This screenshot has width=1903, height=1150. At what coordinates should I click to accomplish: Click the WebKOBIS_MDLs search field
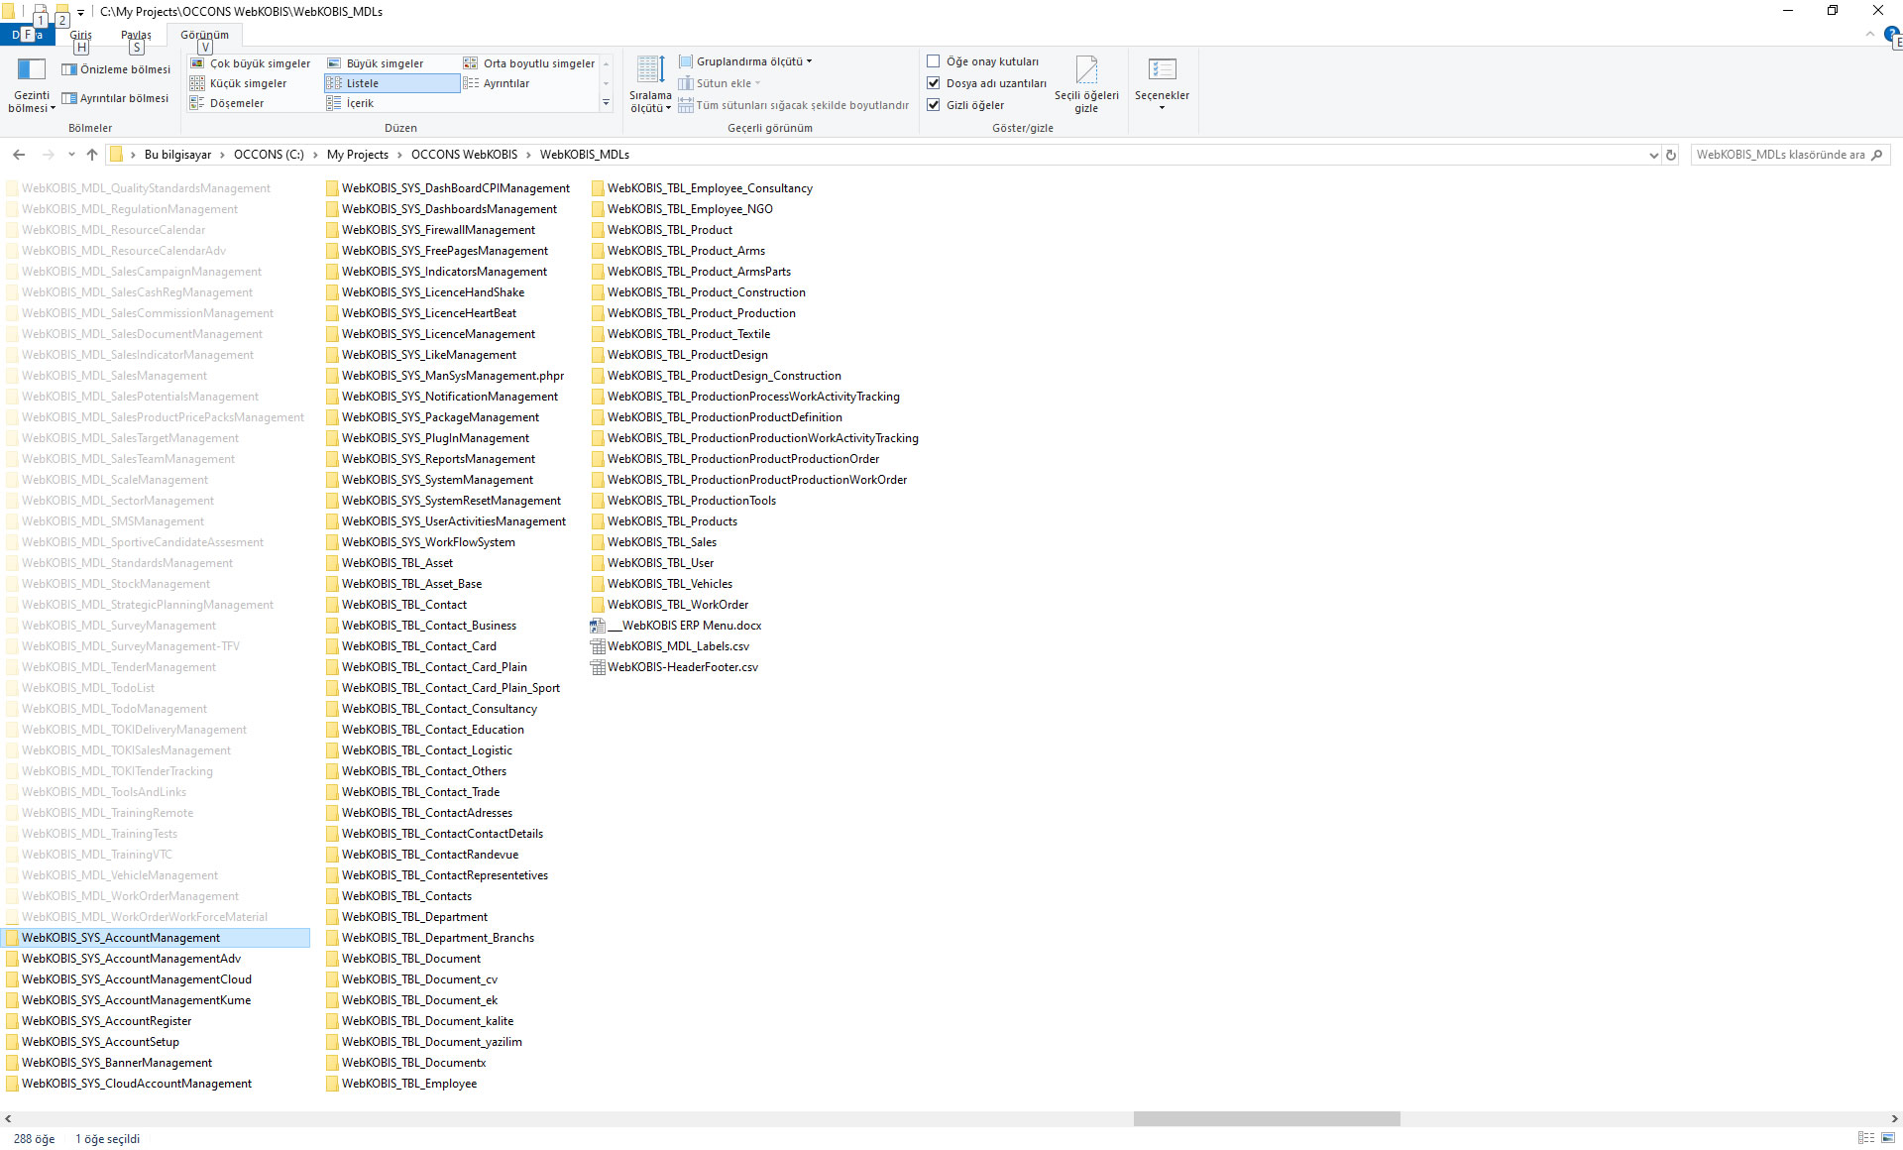pyautogui.click(x=1779, y=155)
